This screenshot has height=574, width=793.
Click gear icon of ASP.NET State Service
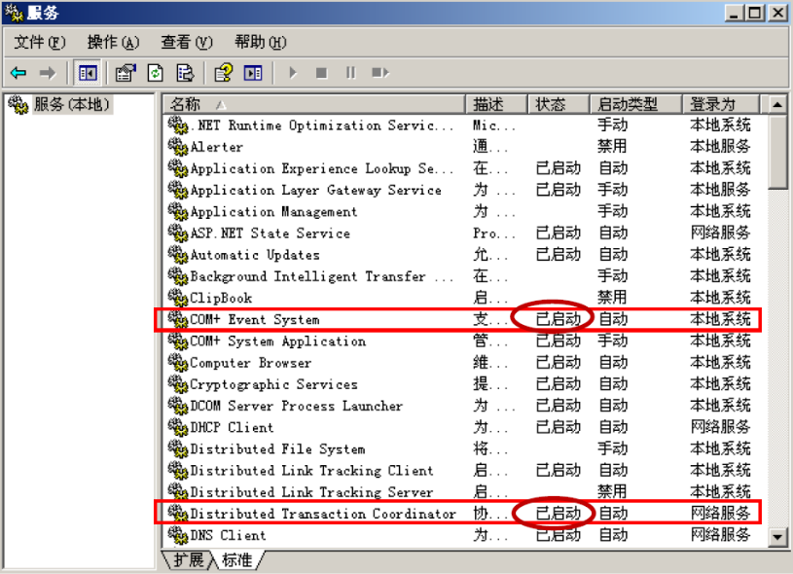click(x=177, y=233)
